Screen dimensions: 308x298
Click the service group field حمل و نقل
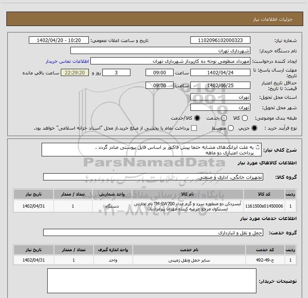pyautogui.click(x=153, y=232)
